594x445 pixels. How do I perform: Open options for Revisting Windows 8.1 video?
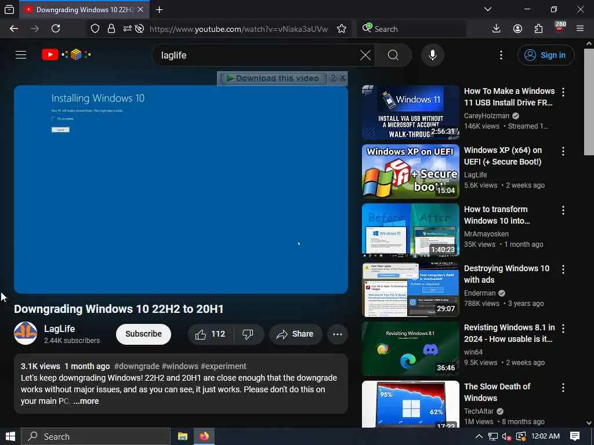[563, 328]
